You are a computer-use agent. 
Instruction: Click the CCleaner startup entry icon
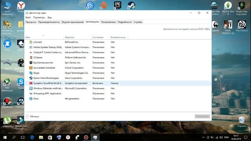[x=31, y=58]
